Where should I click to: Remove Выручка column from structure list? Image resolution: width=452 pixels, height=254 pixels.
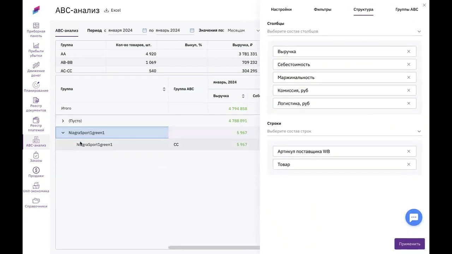tap(409, 52)
